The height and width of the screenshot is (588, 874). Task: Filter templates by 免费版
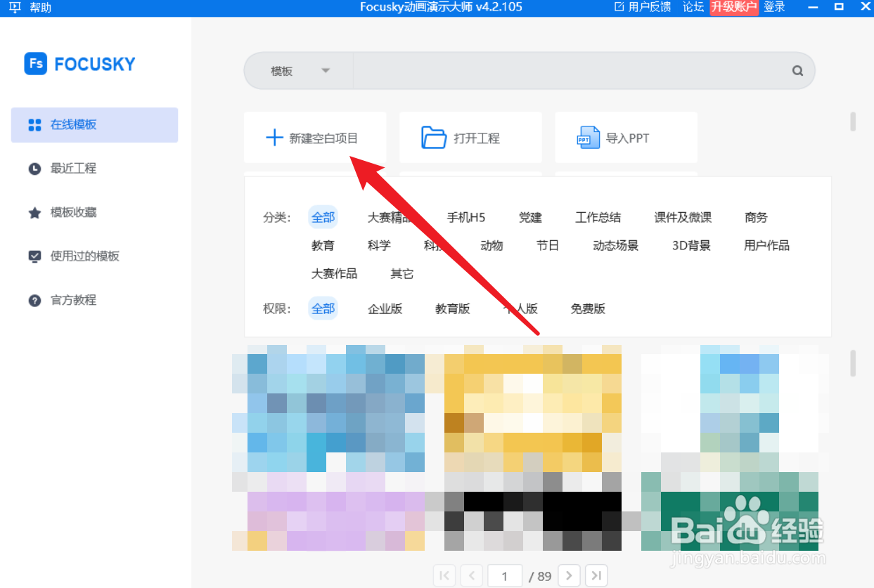click(x=588, y=308)
